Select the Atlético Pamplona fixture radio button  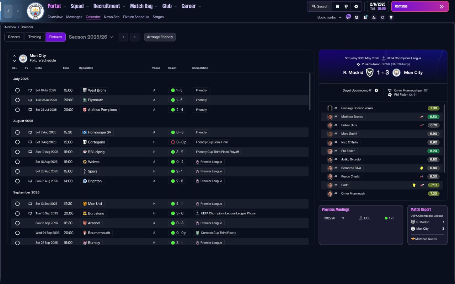click(x=17, y=110)
